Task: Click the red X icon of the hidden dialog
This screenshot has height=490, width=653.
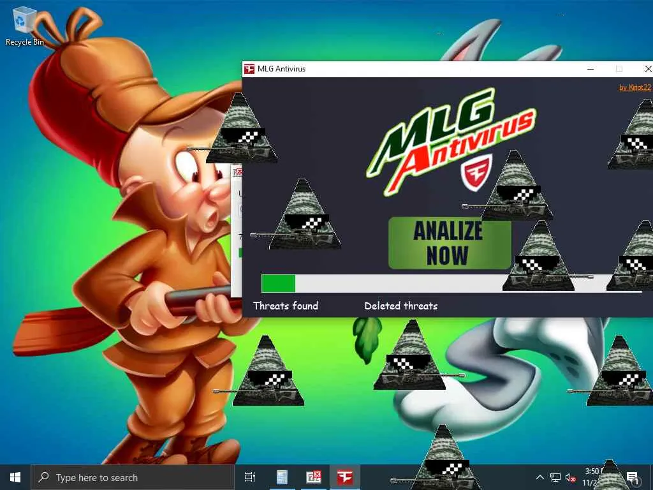Action: [237, 172]
